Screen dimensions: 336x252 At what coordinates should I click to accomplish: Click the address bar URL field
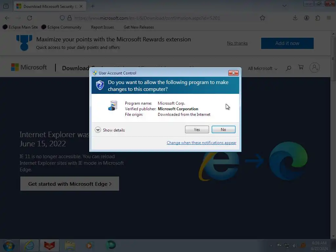tap(147, 18)
